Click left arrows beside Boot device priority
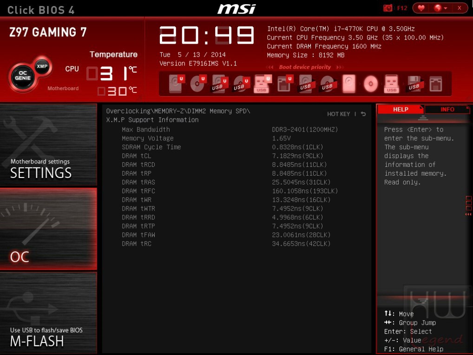The height and width of the screenshot is (355, 473). 270,67
